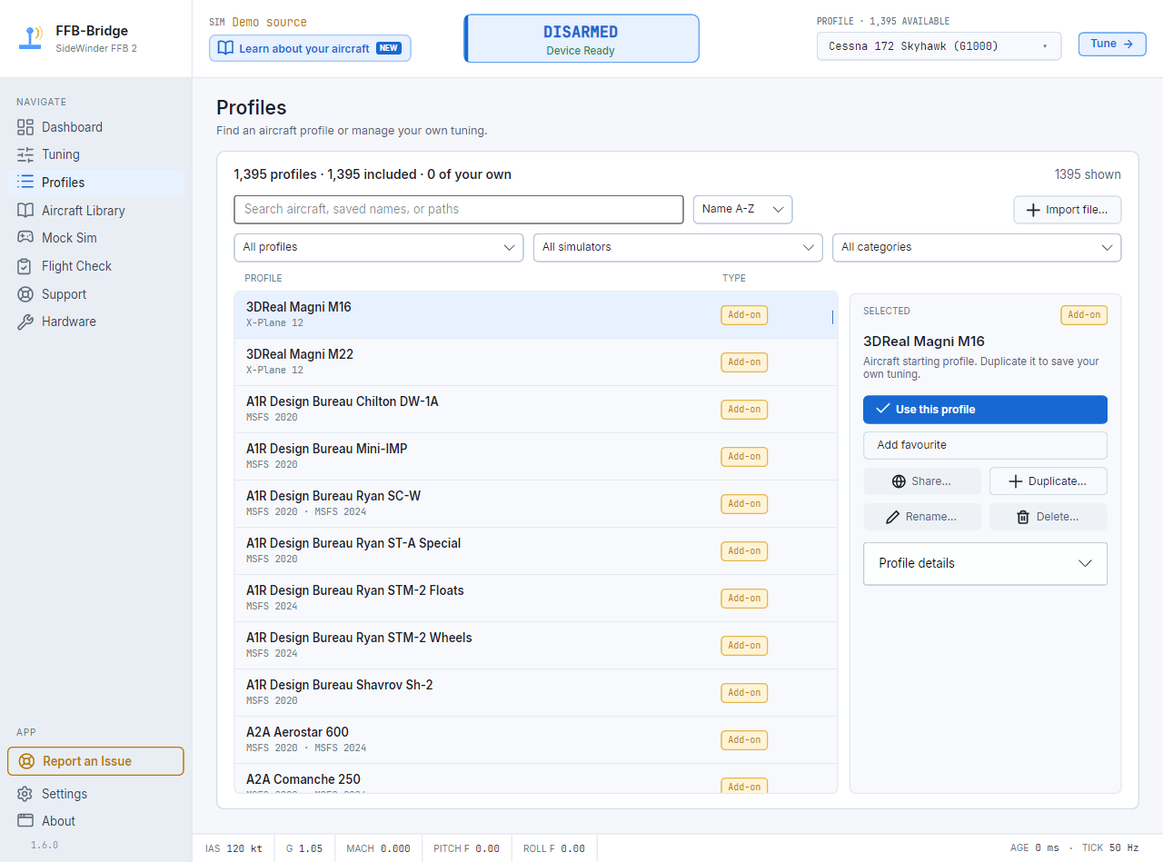Viewport: 1163px width, 862px height.
Task: Select the A2A Aerostar 600 profile row
Action: tap(536, 740)
